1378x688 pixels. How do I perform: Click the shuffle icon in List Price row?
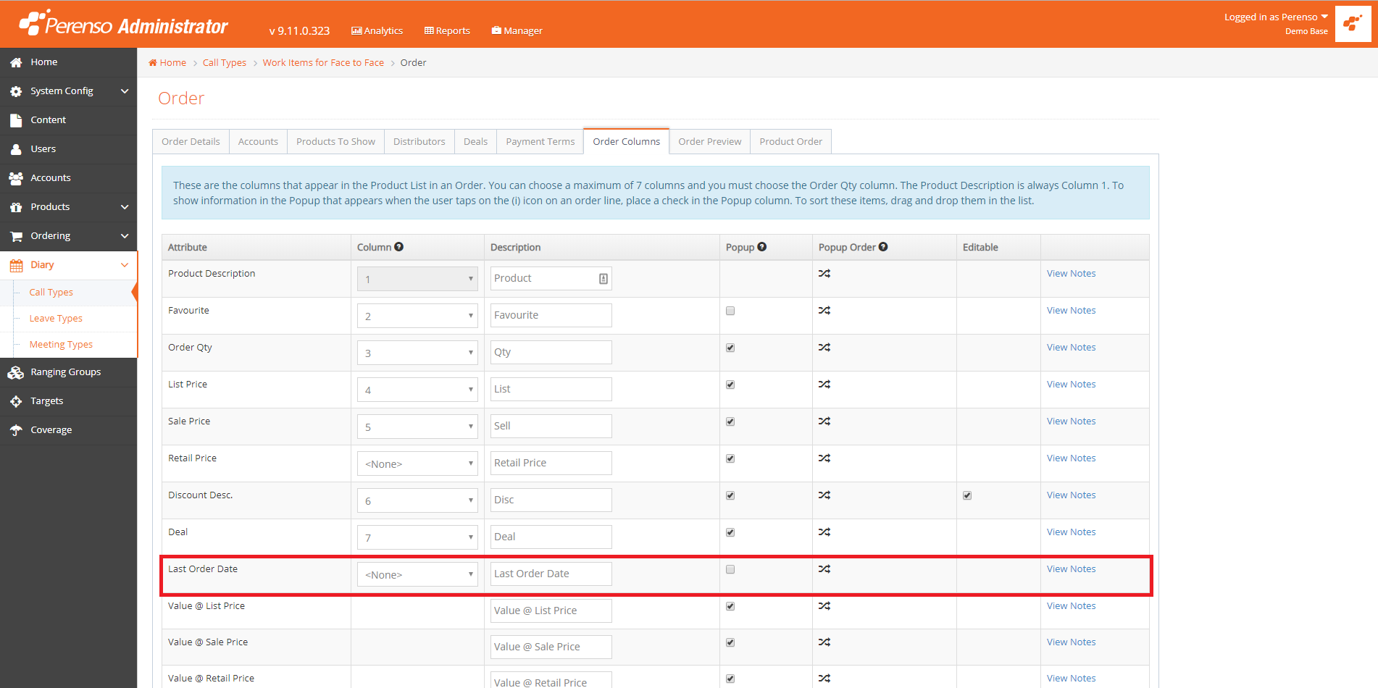(824, 385)
